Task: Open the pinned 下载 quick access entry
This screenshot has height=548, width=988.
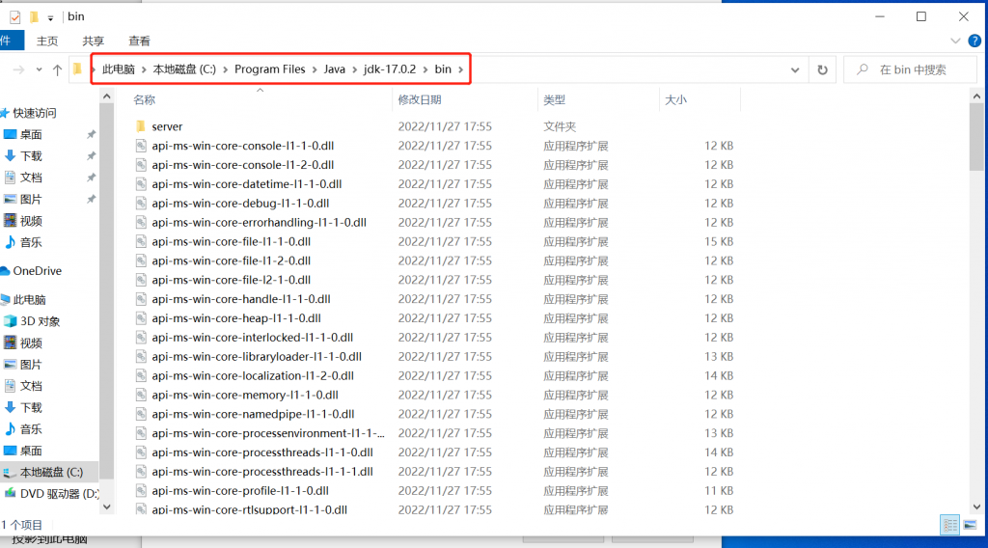Action: 23,155
